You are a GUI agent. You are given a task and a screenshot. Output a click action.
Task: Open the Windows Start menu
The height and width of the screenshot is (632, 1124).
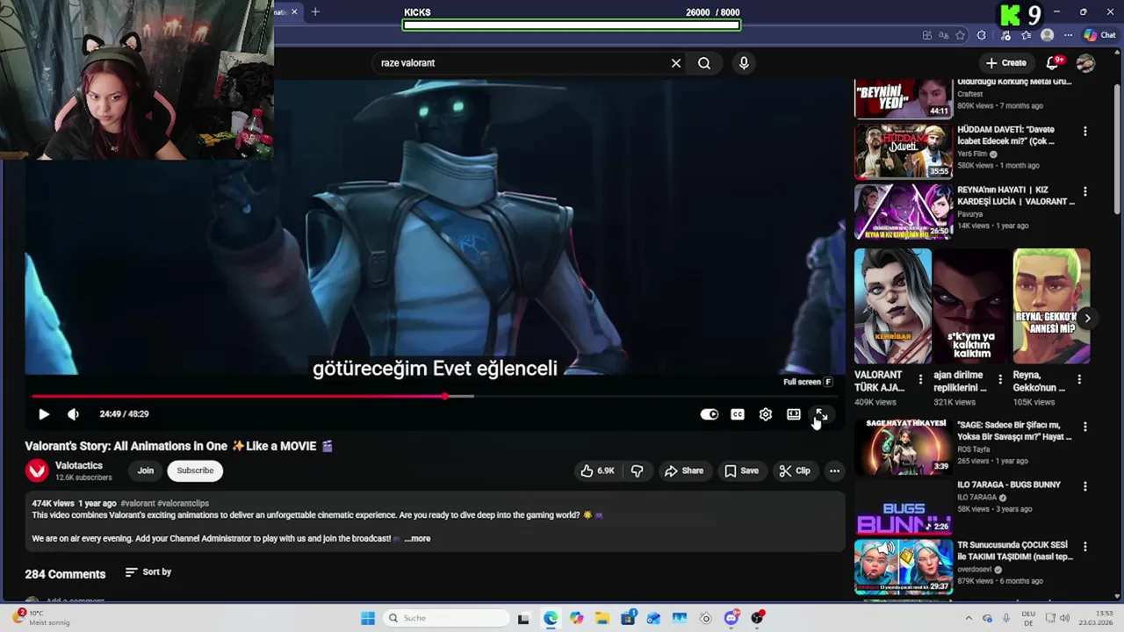pos(368,618)
